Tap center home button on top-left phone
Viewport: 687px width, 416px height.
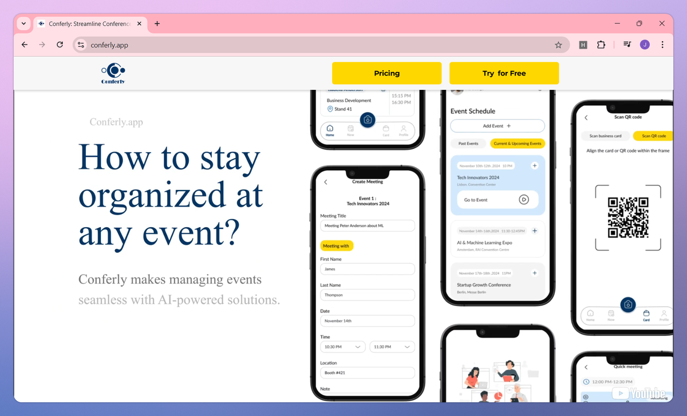[368, 120]
